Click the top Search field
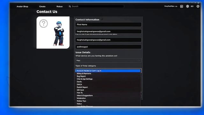This screenshot has width=204, height=115. point(96,6)
